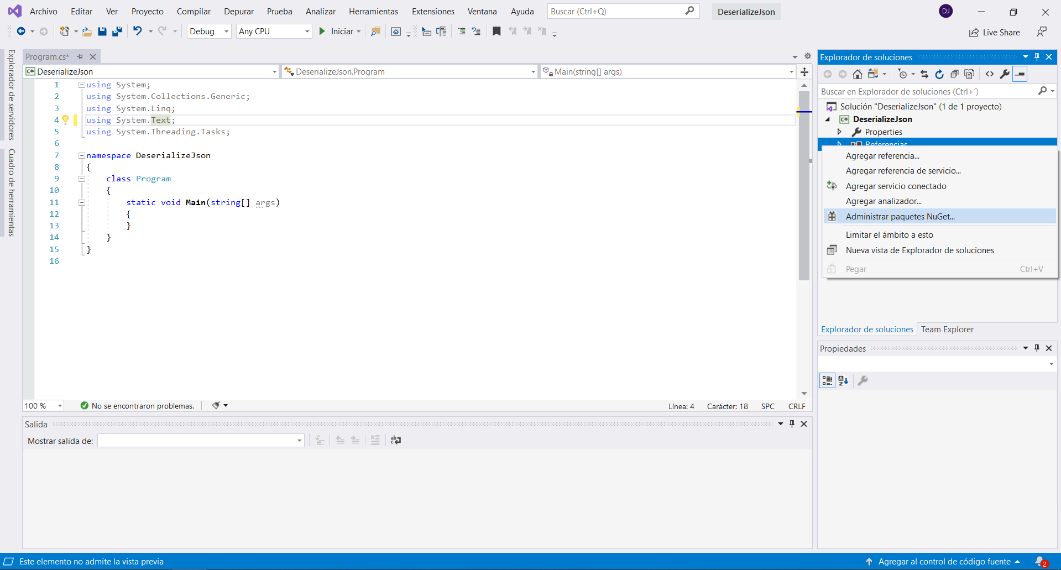Click the Live Share icon
Screen dimensions: 1061x570
[x=994, y=33]
